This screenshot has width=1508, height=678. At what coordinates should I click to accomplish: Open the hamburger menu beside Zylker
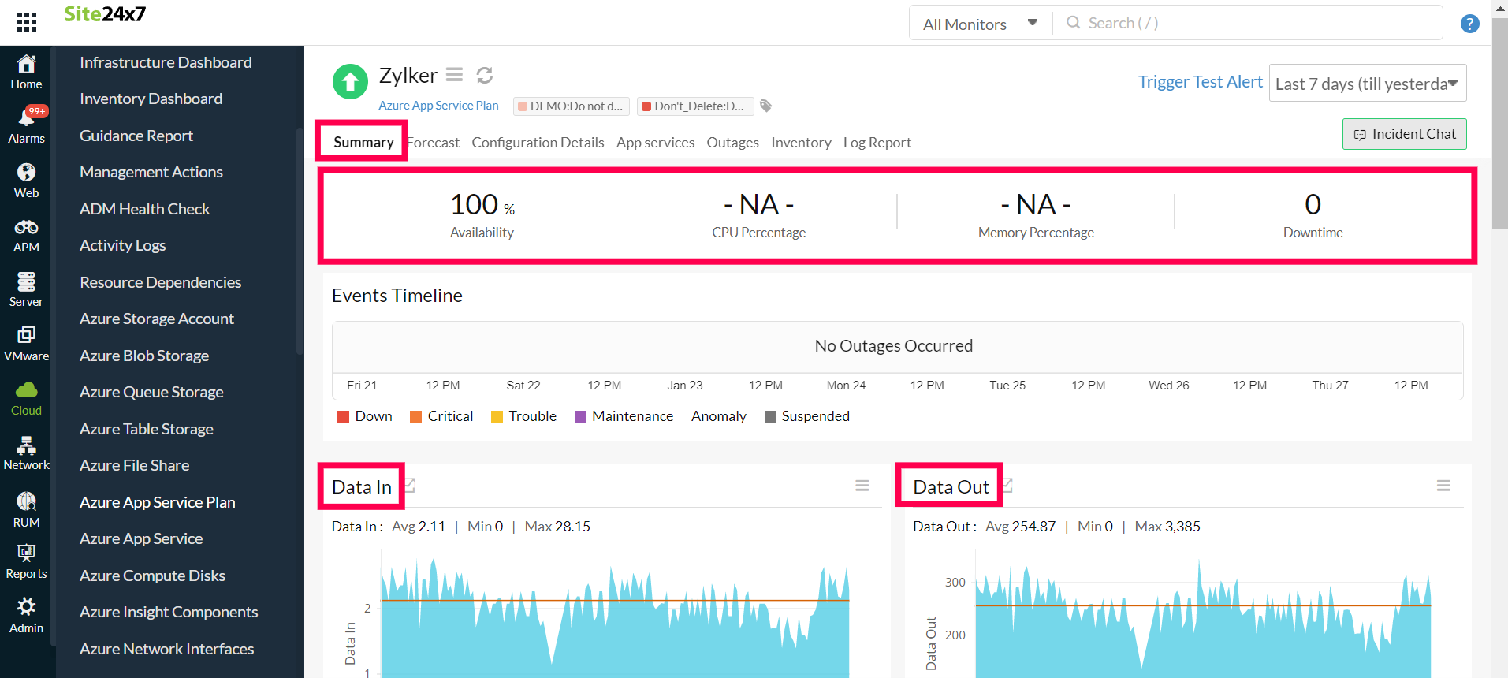point(454,75)
